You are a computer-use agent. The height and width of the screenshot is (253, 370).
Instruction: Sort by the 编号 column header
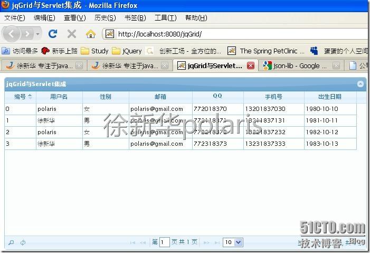20,97
